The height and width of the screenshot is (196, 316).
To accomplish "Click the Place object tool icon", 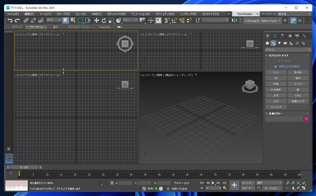I will point(119,21).
